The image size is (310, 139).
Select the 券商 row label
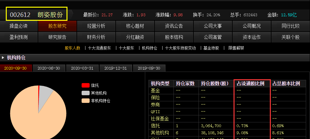click(x=155, y=105)
